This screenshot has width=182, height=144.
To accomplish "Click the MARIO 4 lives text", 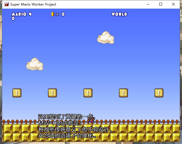I will 22,14.
